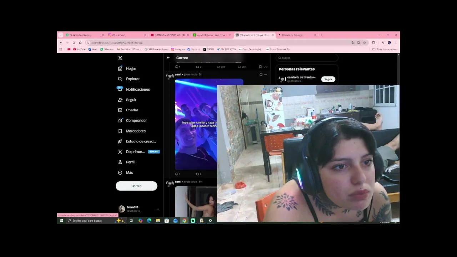
Task: Open Explorar in X sidebar
Action: coord(129,79)
